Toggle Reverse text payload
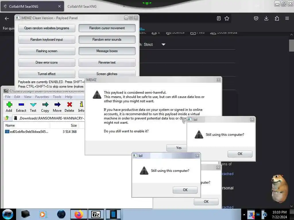The width and height of the screenshot is (294, 220). (x=107, y=62)
